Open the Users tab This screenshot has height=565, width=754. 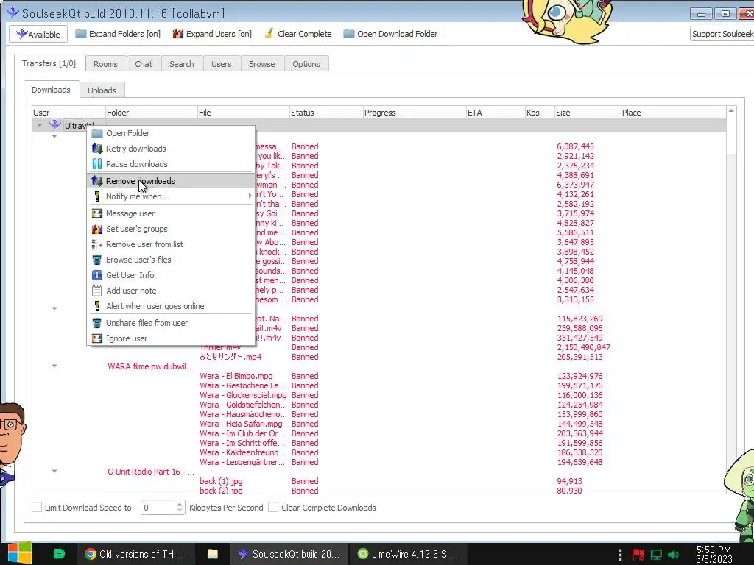pyautogui.click(x=221, y=64)
